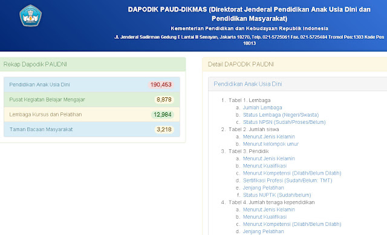The image size is (387, 235).
Task: Open Menurut Kompetensi under tenaga kependidikan
Action: (x=292, y=224)
